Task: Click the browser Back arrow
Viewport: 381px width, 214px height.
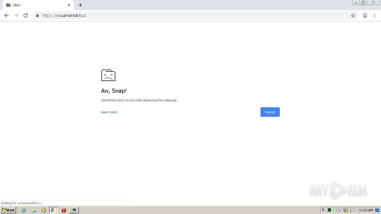Action: coord(7,15)
